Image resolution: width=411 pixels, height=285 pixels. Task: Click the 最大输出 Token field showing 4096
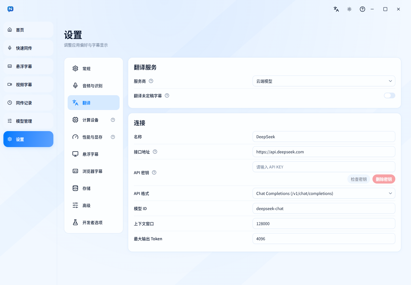click(324, 239)
